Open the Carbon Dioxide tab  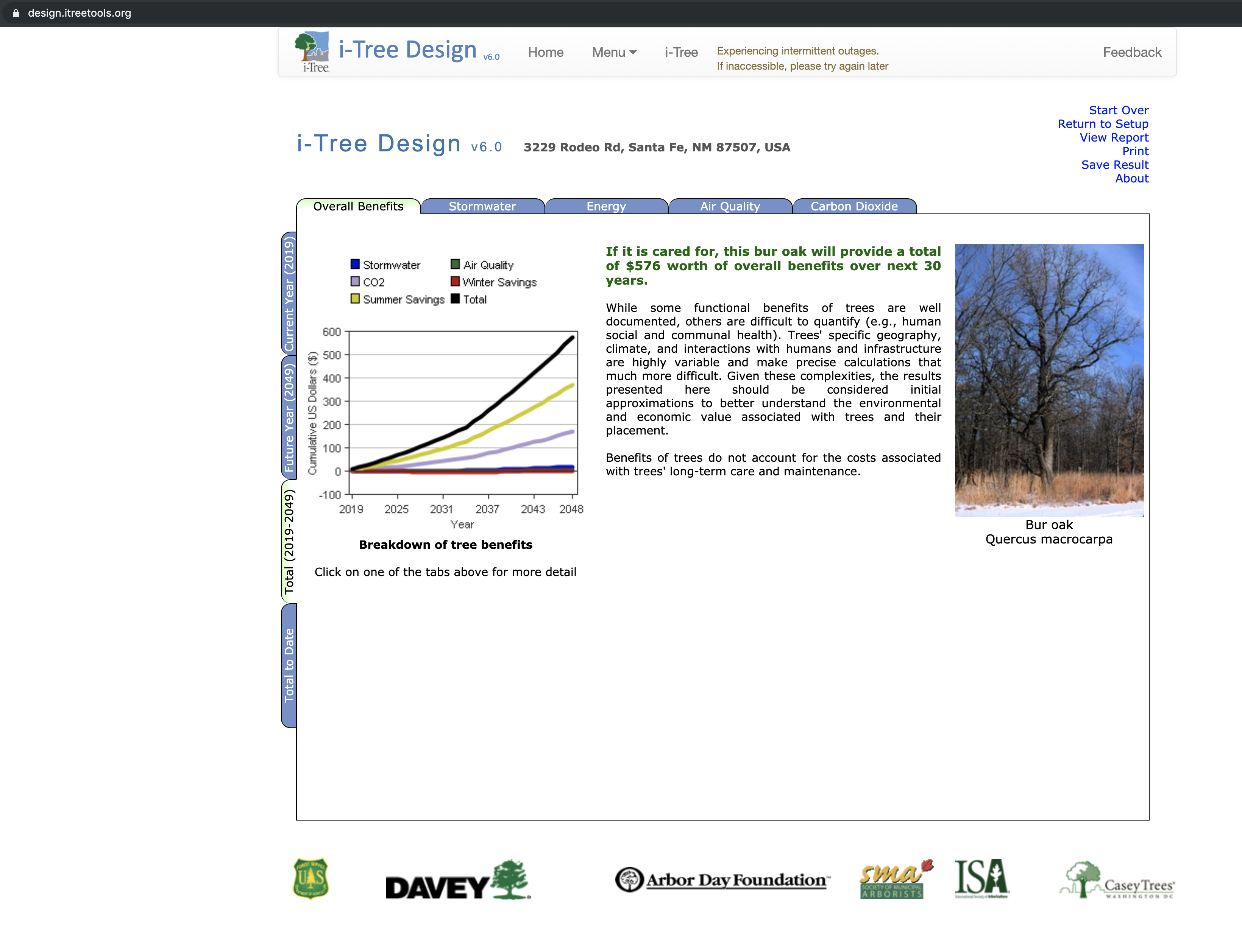tap(854, 207)
